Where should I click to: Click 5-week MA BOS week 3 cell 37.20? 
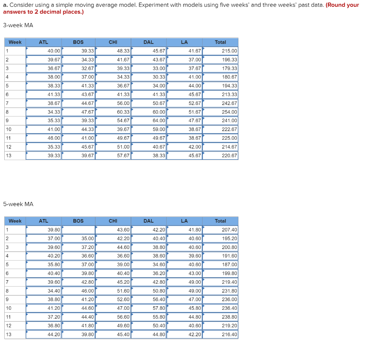pos(78,247)
